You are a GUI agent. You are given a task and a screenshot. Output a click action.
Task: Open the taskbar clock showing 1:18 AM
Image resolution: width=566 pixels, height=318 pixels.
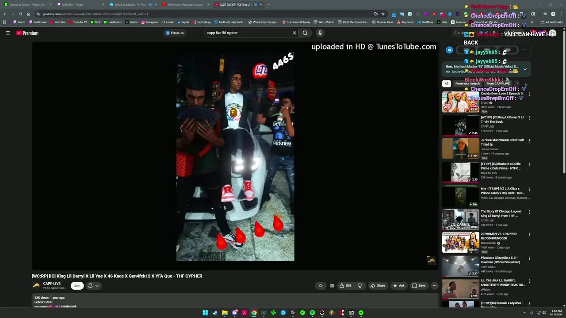(x=556, y=313)
